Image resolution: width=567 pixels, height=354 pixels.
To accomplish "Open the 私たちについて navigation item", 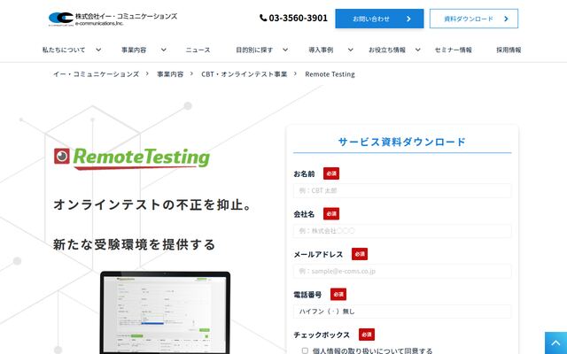I will tap(64, 50).
